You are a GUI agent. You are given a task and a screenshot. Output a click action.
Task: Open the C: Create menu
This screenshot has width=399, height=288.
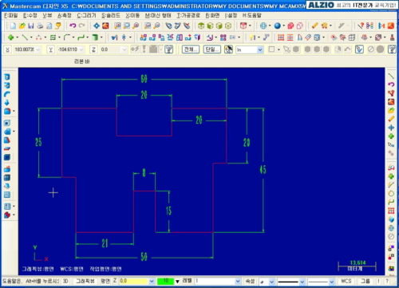coord(86,15)
